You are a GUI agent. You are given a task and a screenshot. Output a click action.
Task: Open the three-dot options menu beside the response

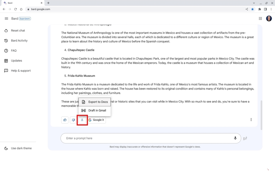[x=251, y=119]
